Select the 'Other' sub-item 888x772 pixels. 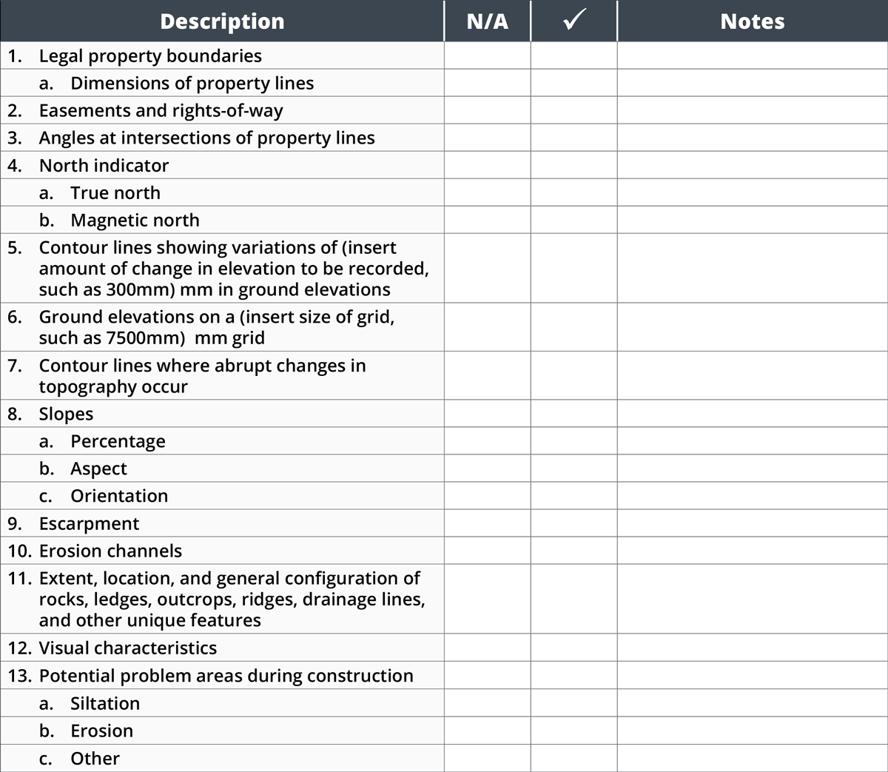95,758
